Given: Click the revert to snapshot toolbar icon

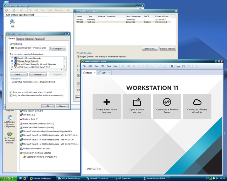Looking at the screenshot, I should (x=160, y=66).
